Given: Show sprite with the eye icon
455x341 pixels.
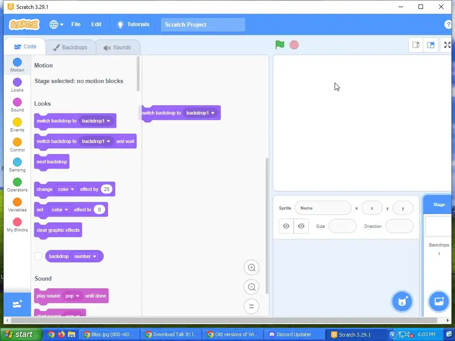Looking at the screenshot, I should 286,226.
